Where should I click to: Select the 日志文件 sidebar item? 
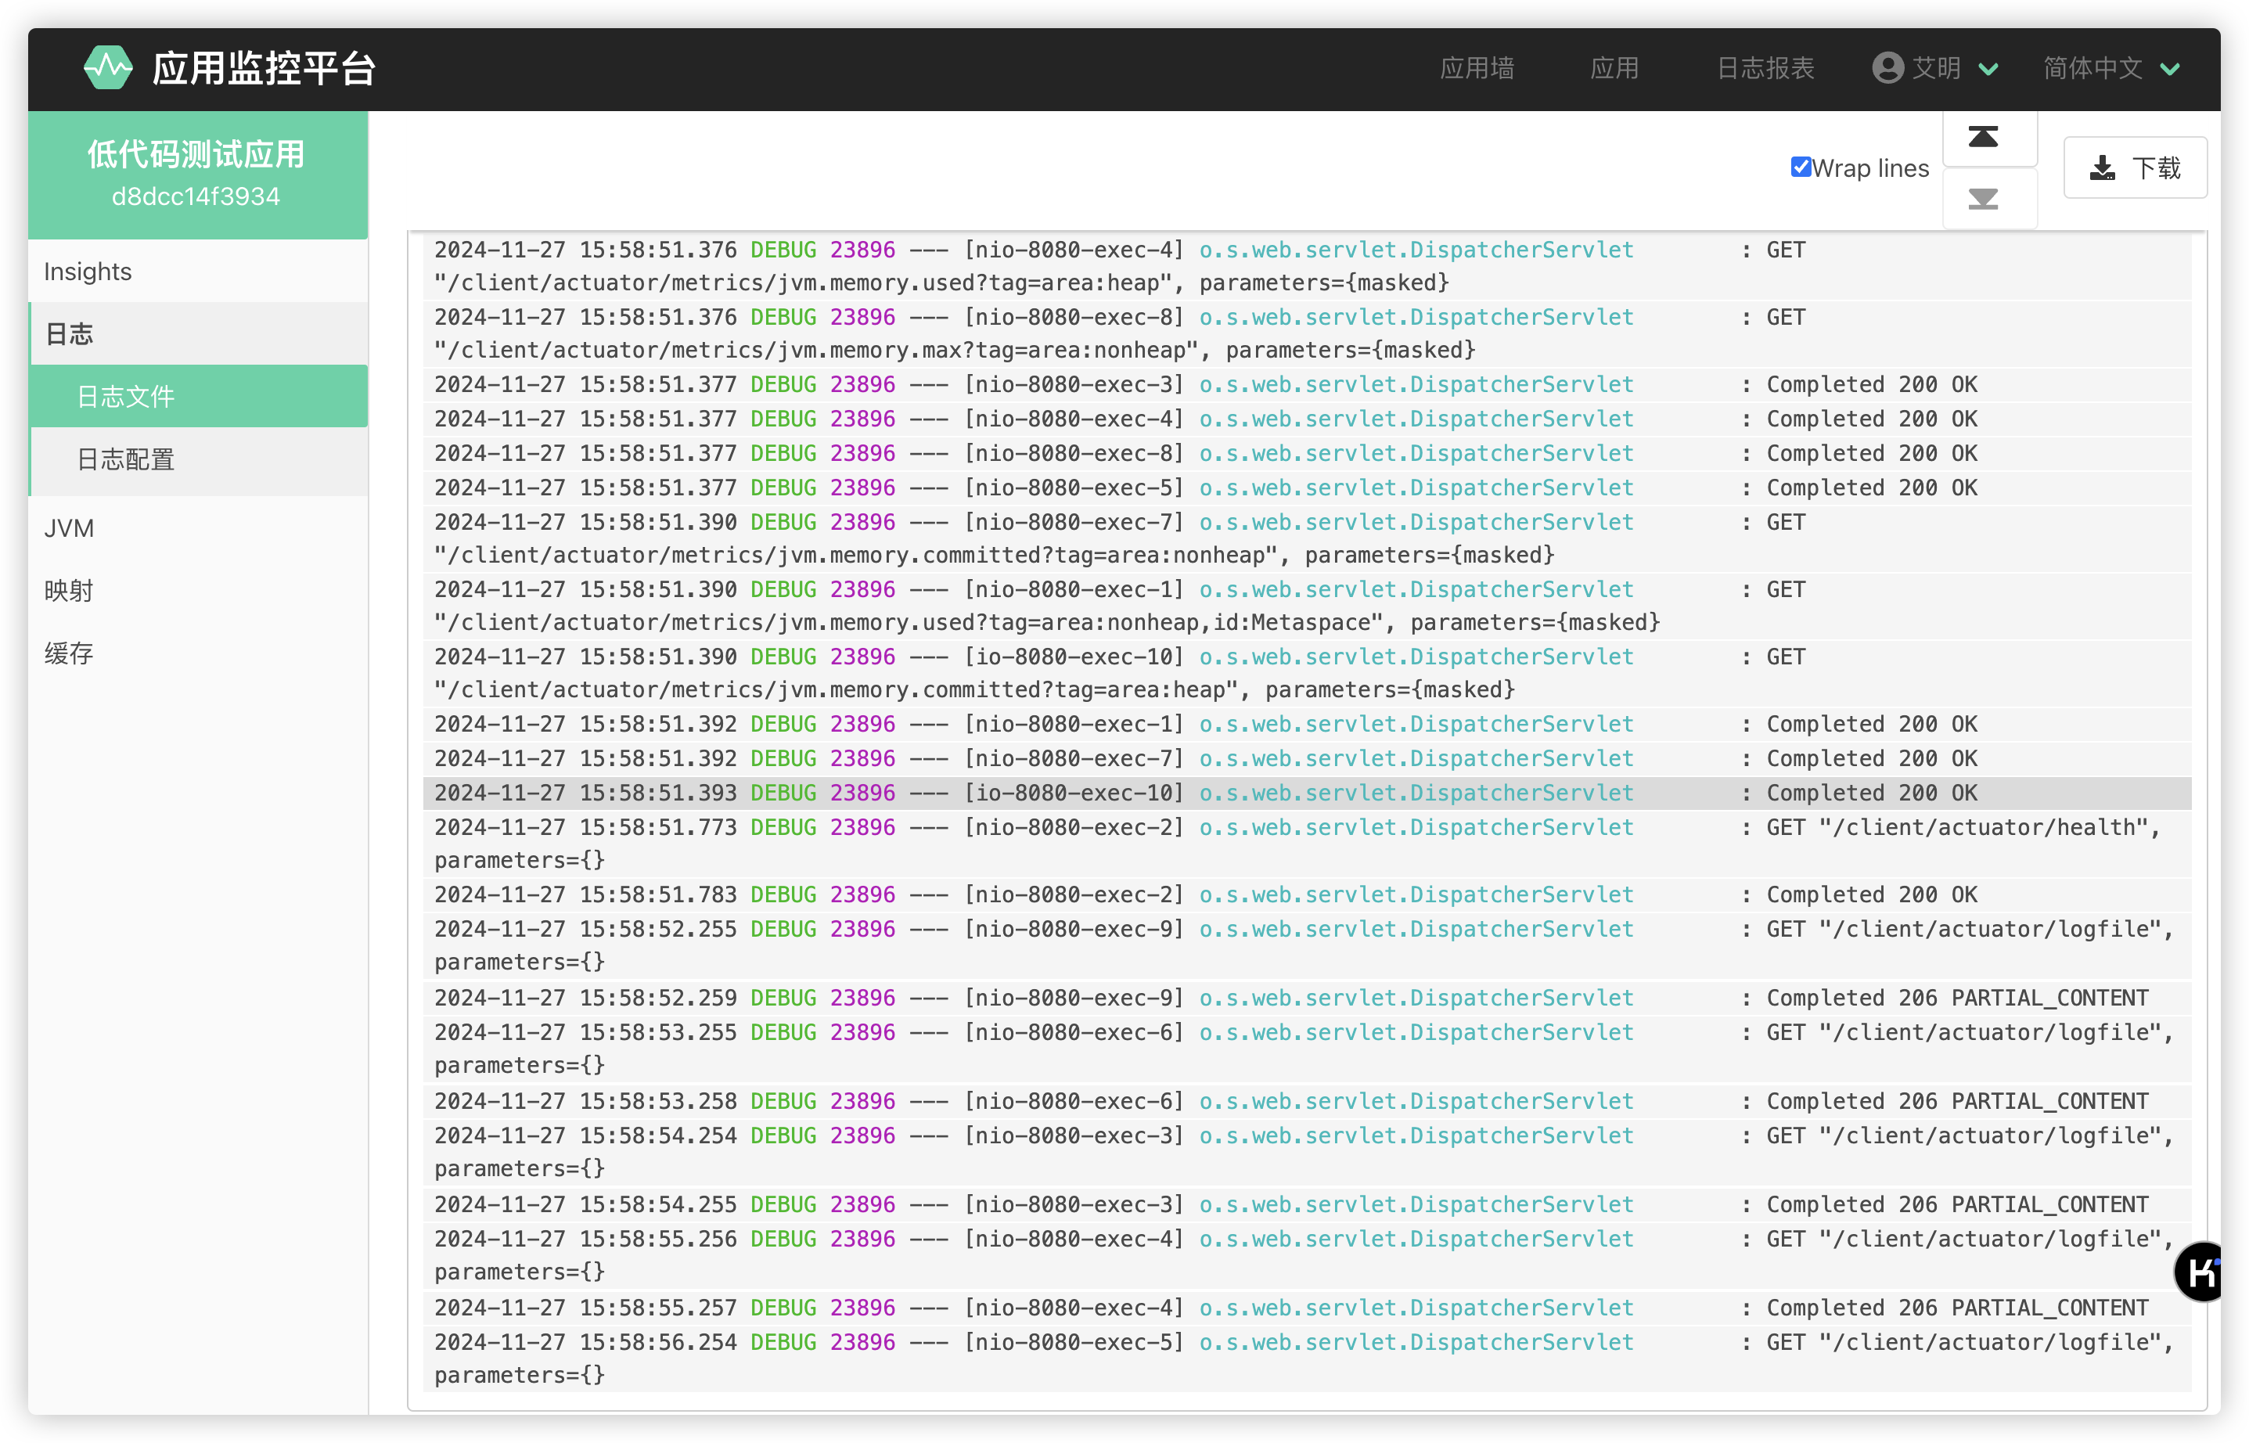125,397
